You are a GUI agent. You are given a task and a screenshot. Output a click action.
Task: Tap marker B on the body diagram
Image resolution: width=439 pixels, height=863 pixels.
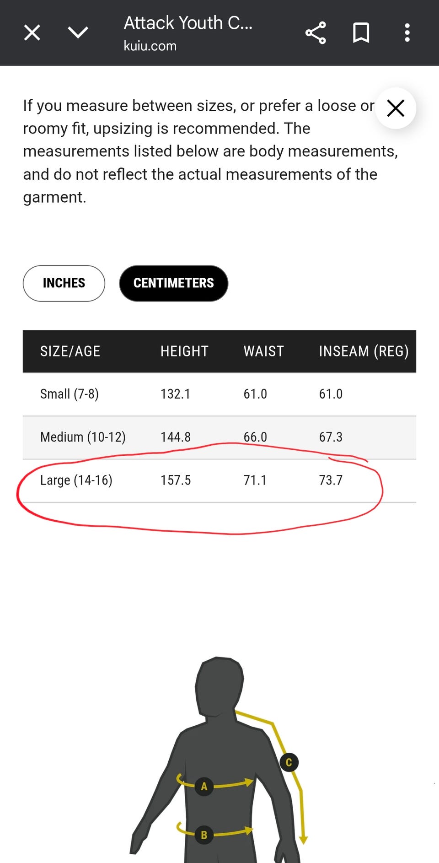(x=204, y=835)
